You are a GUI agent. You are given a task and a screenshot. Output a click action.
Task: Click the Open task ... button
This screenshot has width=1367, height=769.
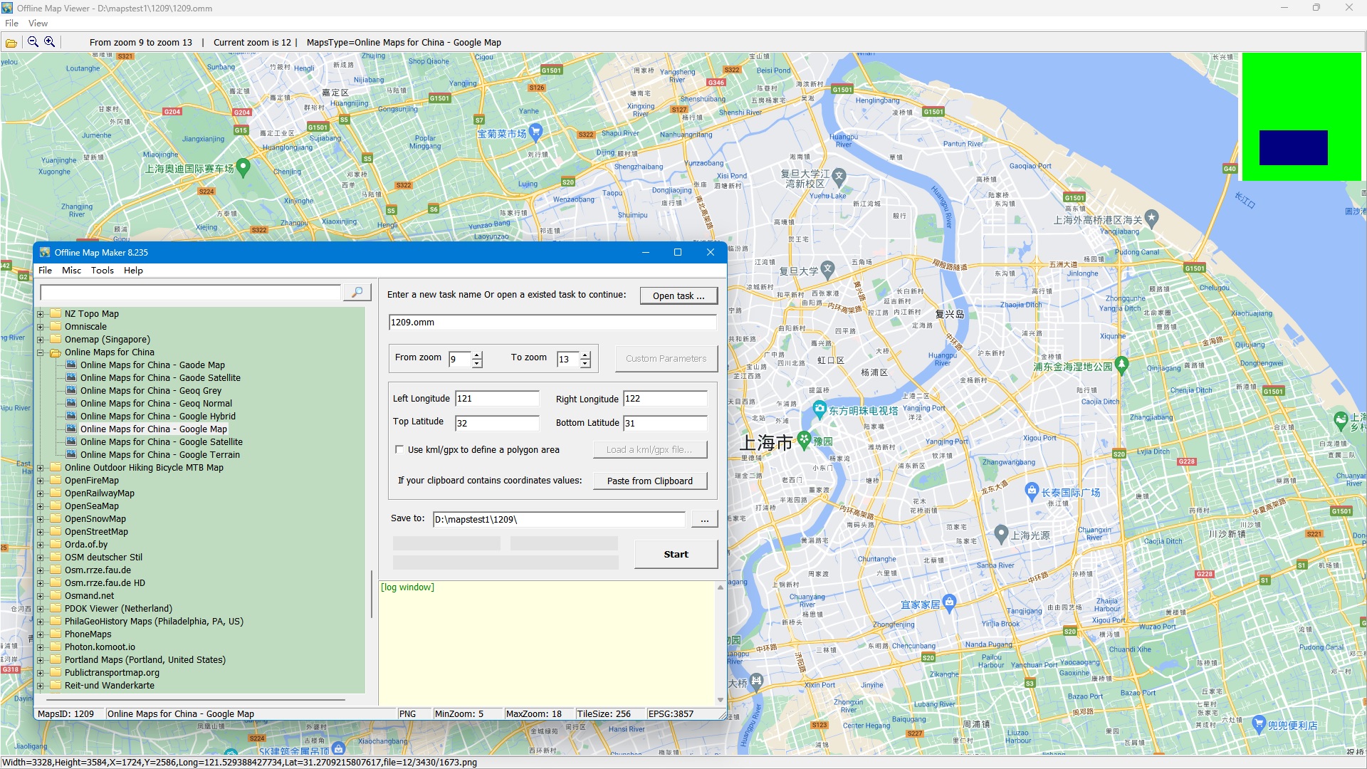679,295
